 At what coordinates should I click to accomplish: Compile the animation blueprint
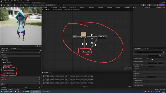9,5
